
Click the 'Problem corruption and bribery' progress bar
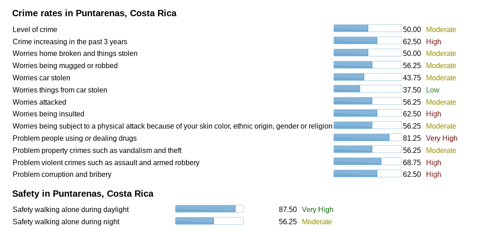(x=367, y=173)
